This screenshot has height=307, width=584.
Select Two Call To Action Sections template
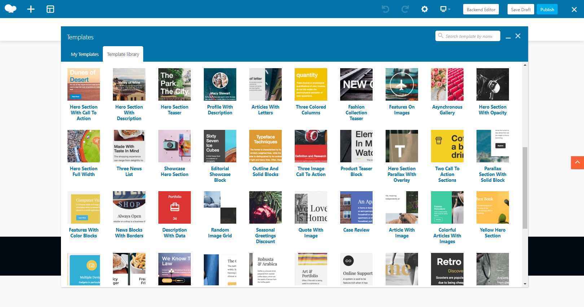447,146
